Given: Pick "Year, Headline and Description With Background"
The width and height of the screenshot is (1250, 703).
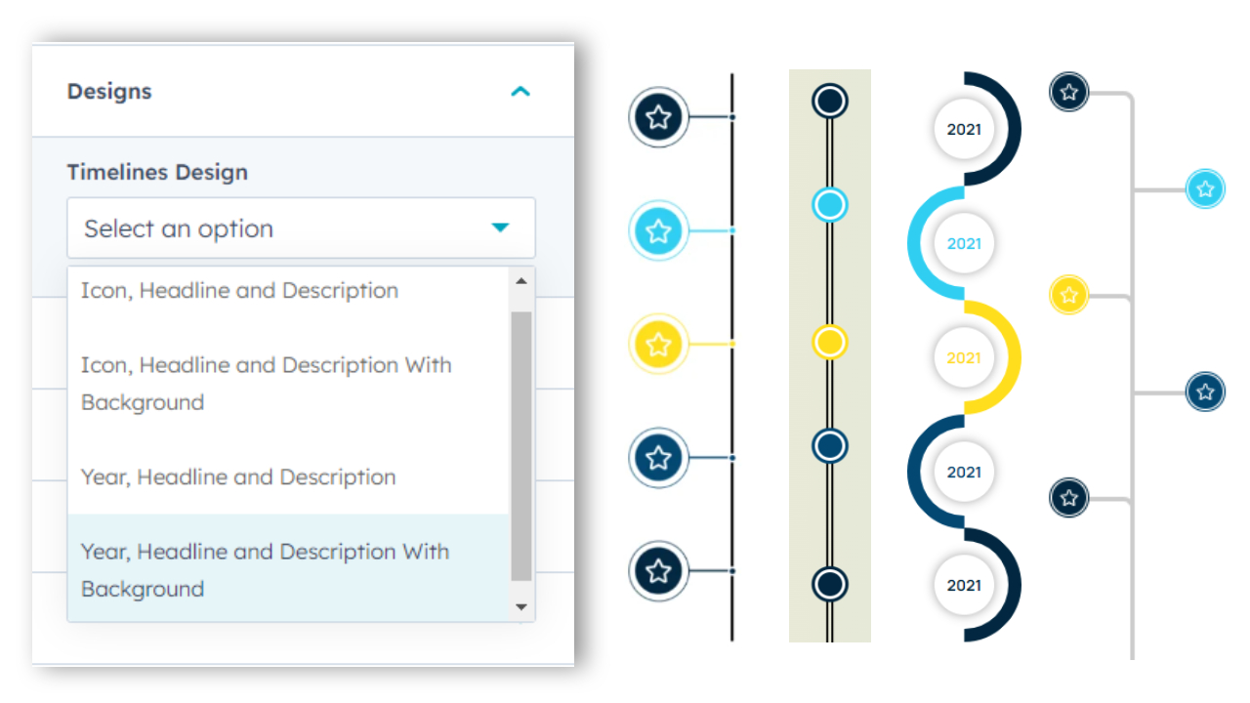Looking at the screenshot, I should pyautogui.click(x=266, y=570).
